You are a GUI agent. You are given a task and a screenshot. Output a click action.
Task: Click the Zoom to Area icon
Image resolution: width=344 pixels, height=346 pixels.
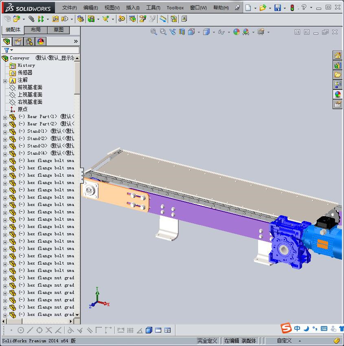pos(163,32)
